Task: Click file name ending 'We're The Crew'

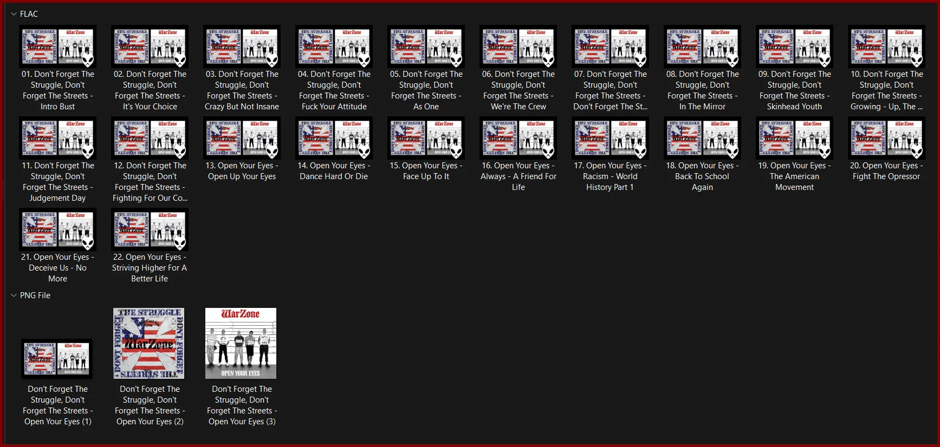Action: [518, 90]
